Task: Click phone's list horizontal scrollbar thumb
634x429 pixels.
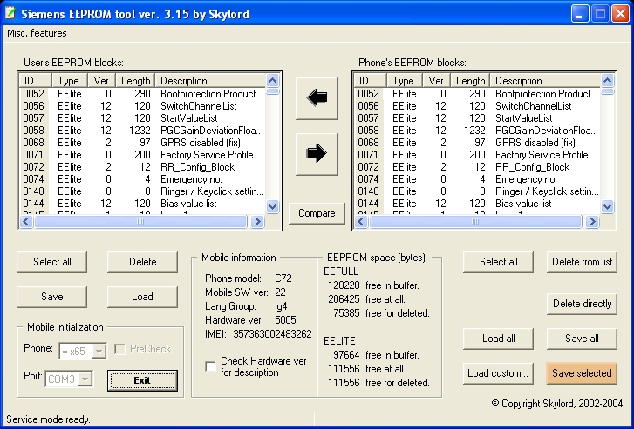Action: [475, 222]
